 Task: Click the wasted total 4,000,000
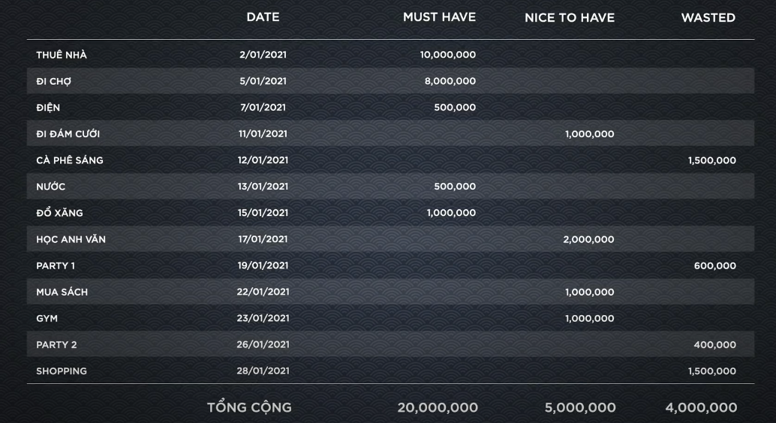click(701, 408)
